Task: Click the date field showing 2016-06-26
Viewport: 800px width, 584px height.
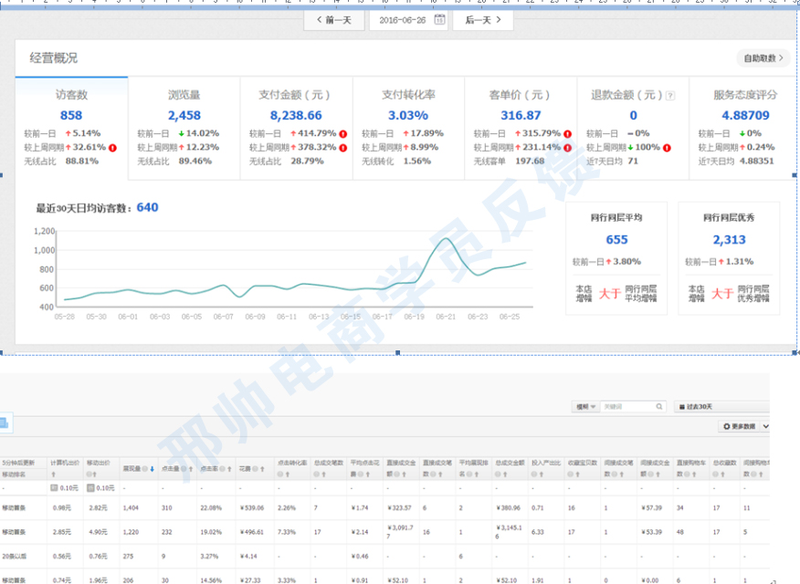Action: tap(403, 19)
